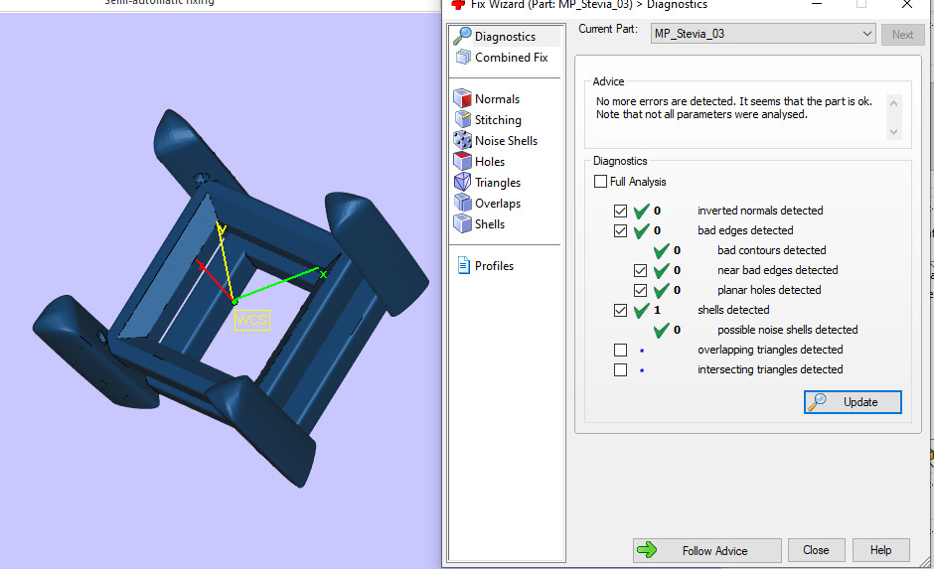This screenshot has height=569, width=934.
Task: Select the Noise Shells icon
Action: (x=462, y=140)
